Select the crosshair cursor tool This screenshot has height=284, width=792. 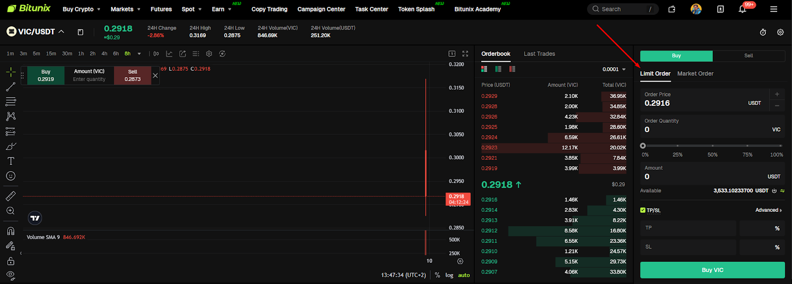click(x=10, y=72)
